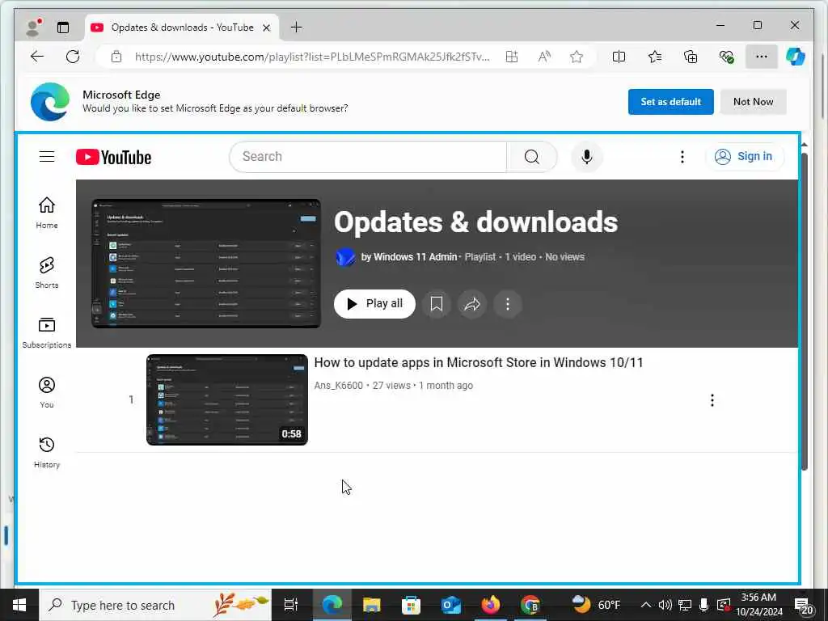828x621 pixels.
Task: Open Edge Collections icon
Action: coord(691,57)
